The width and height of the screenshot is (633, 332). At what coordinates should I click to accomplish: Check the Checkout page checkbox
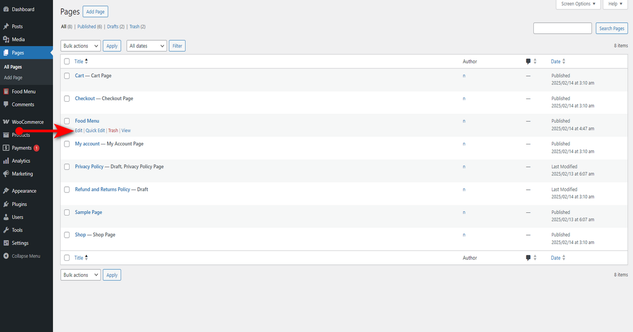point(67,99)
